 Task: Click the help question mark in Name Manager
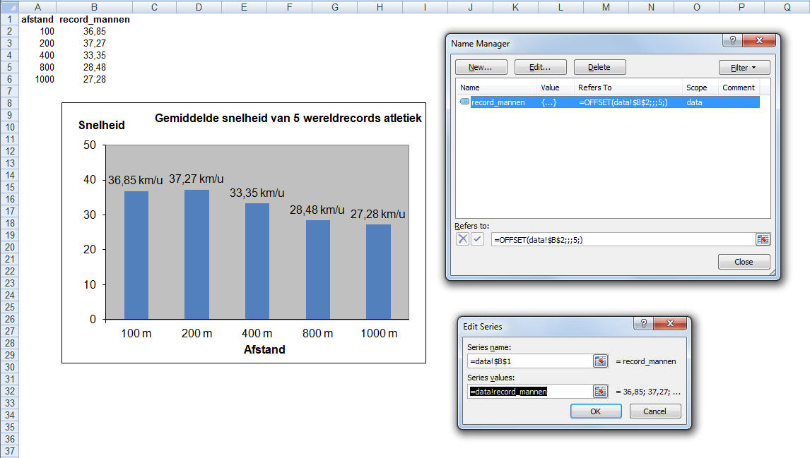point(732,41)
